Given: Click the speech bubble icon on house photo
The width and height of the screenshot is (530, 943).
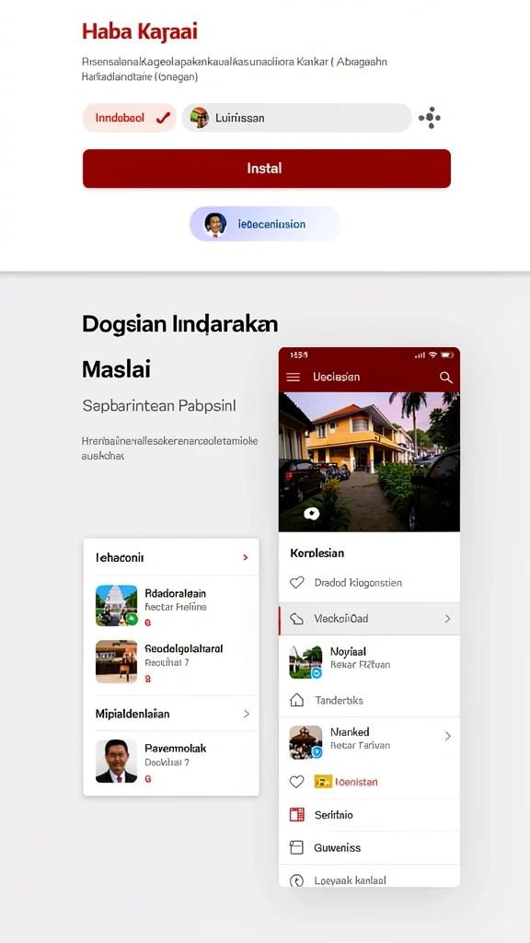Looking at the screenshot, I should 311,514.
